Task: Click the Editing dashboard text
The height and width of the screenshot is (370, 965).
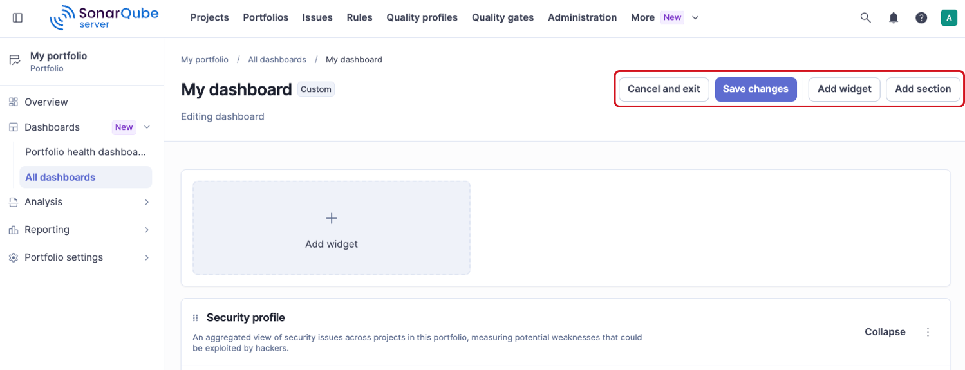Action: click(x=223, y=116)
